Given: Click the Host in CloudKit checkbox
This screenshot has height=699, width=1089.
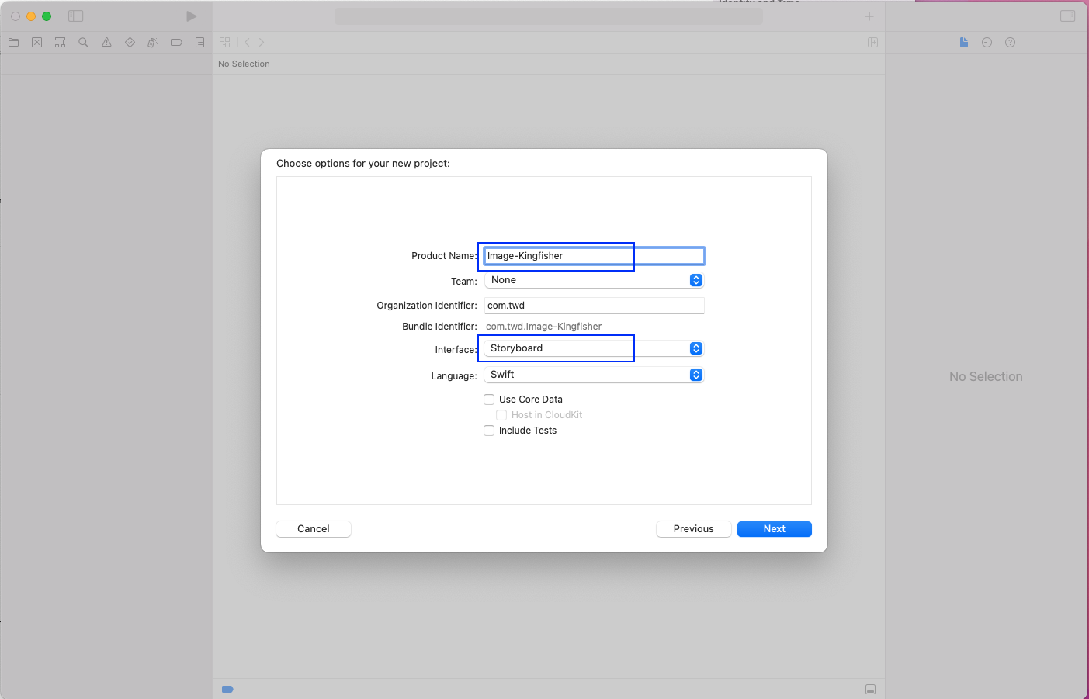Looking at the screenshot, I should tap(501, 415).
